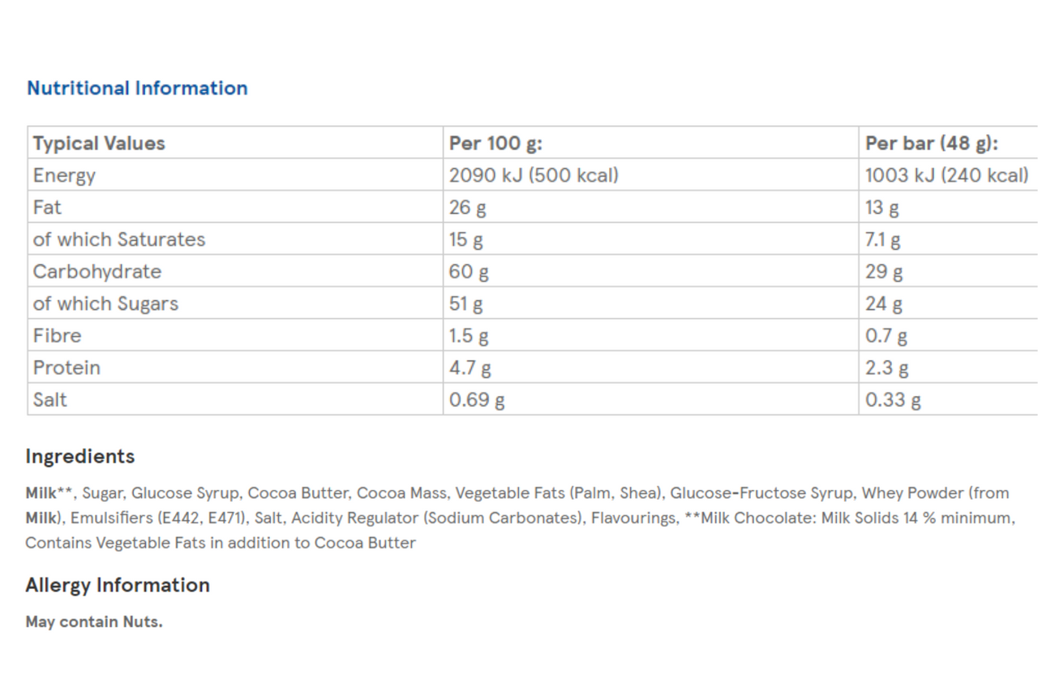
Task: Click the Salt row label
Action: click(x=50, y=400)
